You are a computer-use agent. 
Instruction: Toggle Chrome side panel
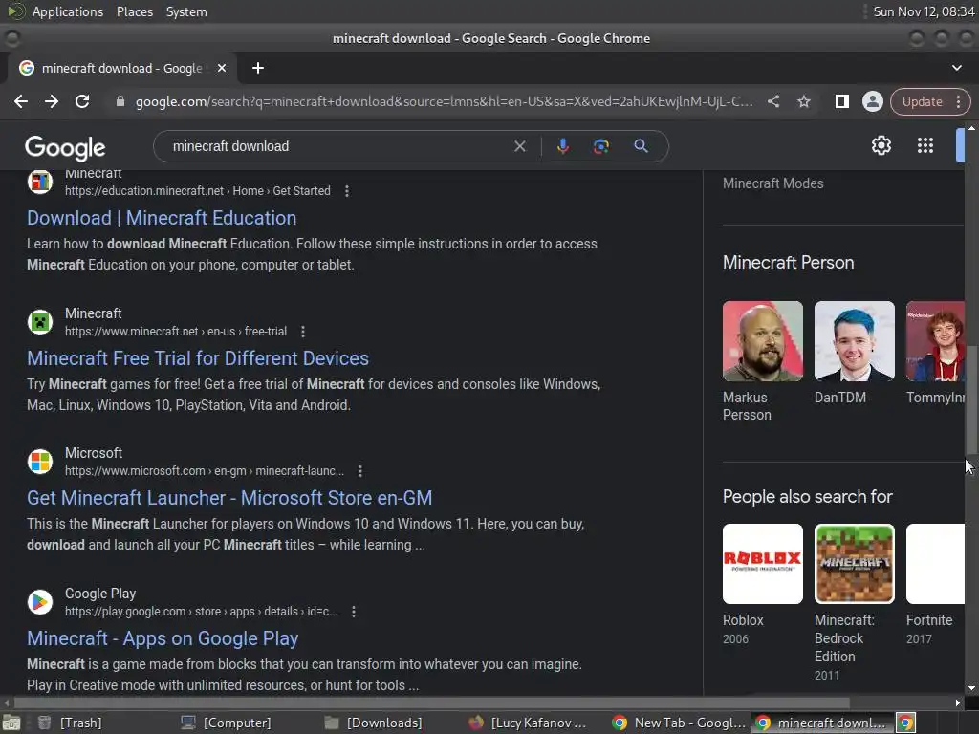click(x=841, y=101)
